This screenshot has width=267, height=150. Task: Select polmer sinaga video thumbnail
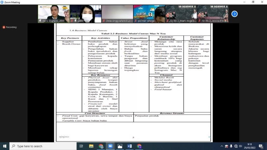click(149, 14)
